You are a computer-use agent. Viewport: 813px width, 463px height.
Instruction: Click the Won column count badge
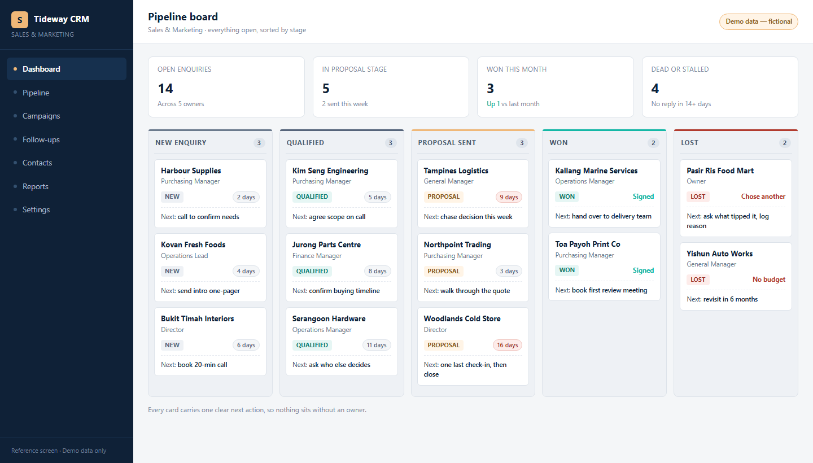[653, 143]
